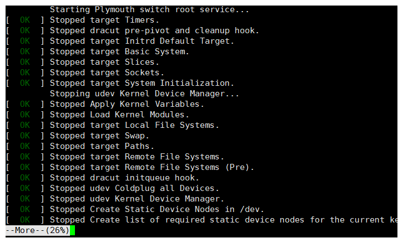The height and width of the screenshot is (243, 403).
Task: Click the 'Stopped target Initrd Default Target' text
Action: point(142,42)
